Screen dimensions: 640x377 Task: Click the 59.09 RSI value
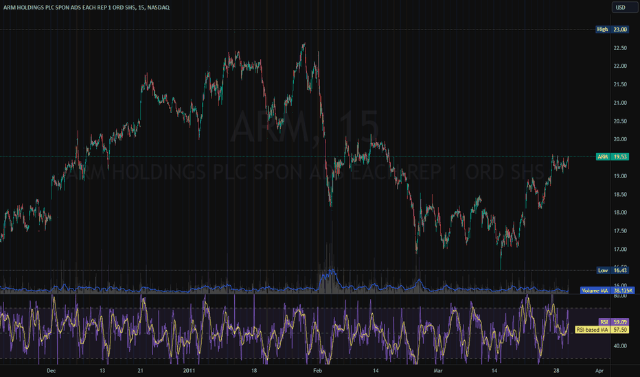tap(620, 322)
